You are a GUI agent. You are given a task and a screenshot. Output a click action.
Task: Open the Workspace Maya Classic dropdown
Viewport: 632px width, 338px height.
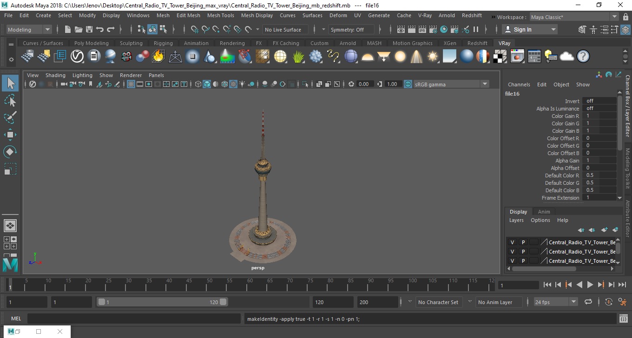[574, 17]
